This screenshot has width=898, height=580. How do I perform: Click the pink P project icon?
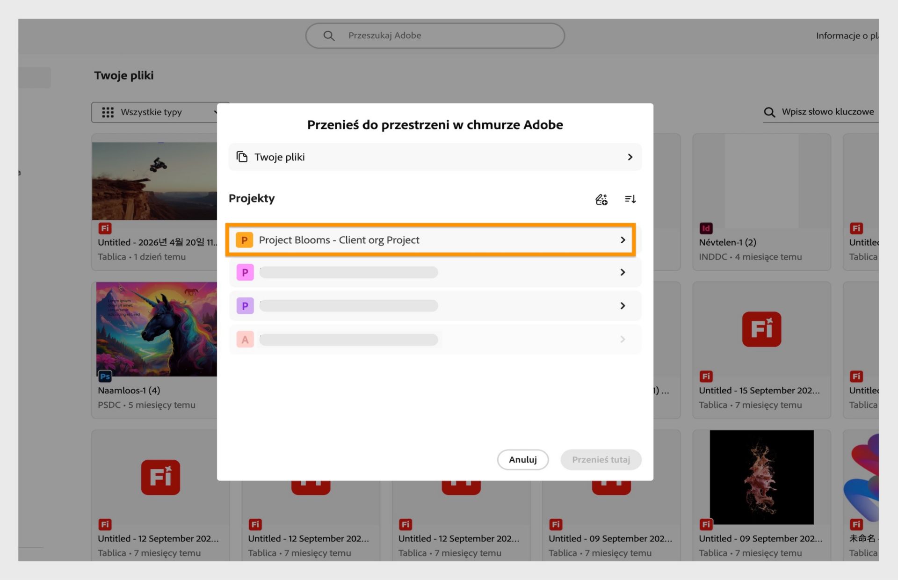(x=245, y=272)
